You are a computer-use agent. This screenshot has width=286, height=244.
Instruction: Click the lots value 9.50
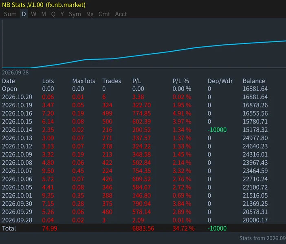tap(48, 171)
